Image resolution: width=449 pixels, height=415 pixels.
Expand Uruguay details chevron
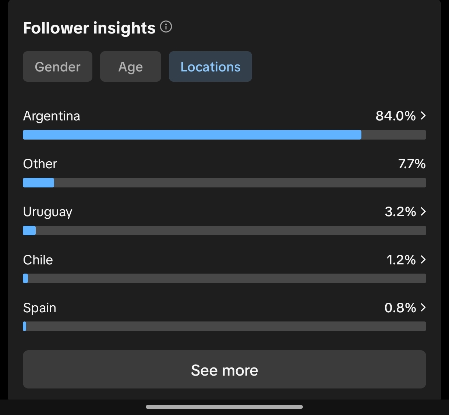(x=423, y=212)
